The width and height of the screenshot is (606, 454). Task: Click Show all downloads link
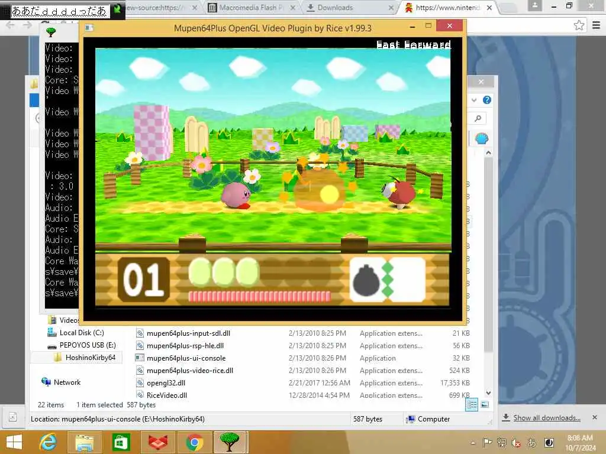tap(546, 418)
